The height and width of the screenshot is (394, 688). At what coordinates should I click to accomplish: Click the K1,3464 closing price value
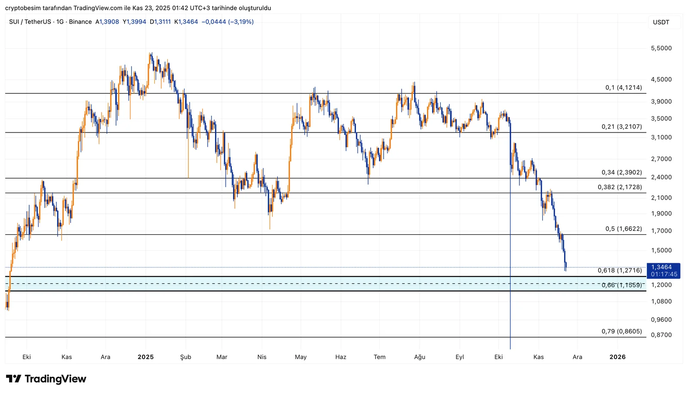[186, 22]
